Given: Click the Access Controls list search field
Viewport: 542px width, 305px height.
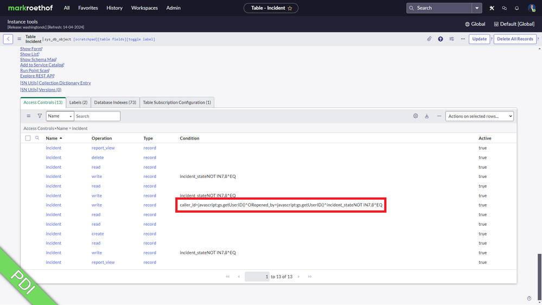Looking at the screenshot, I should (97, 116).
